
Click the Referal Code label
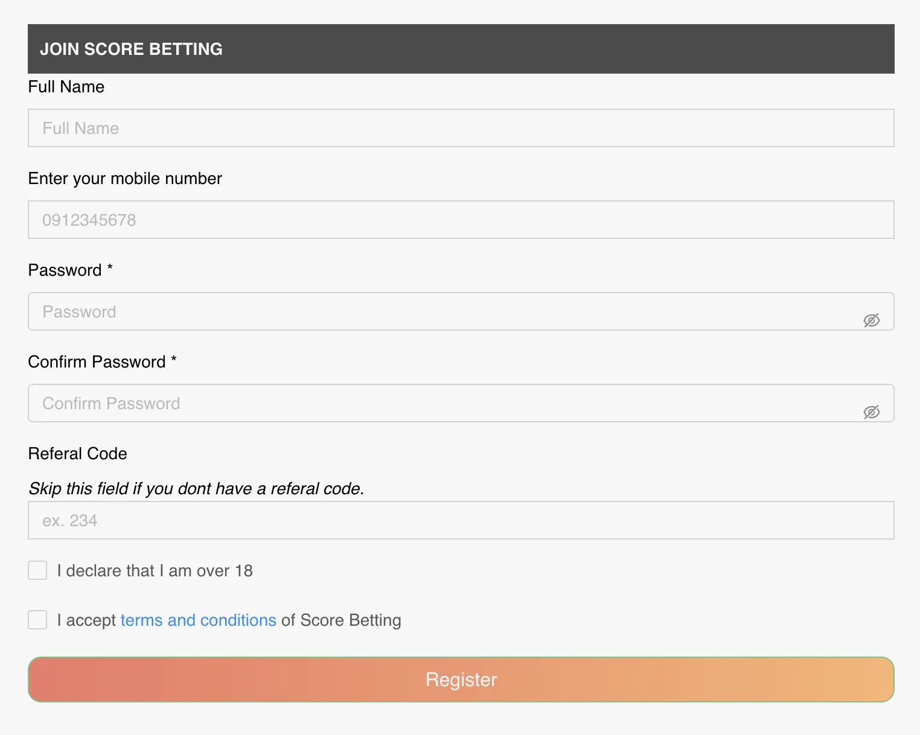pos(78,454)
